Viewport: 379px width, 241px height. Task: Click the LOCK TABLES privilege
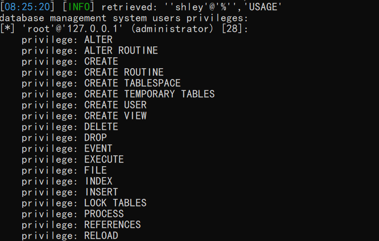(115, 203)
